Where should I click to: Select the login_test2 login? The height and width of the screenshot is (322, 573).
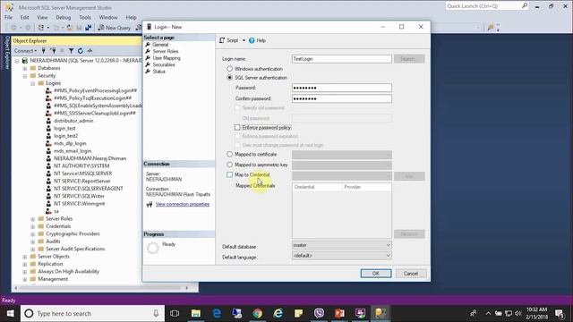65,136
